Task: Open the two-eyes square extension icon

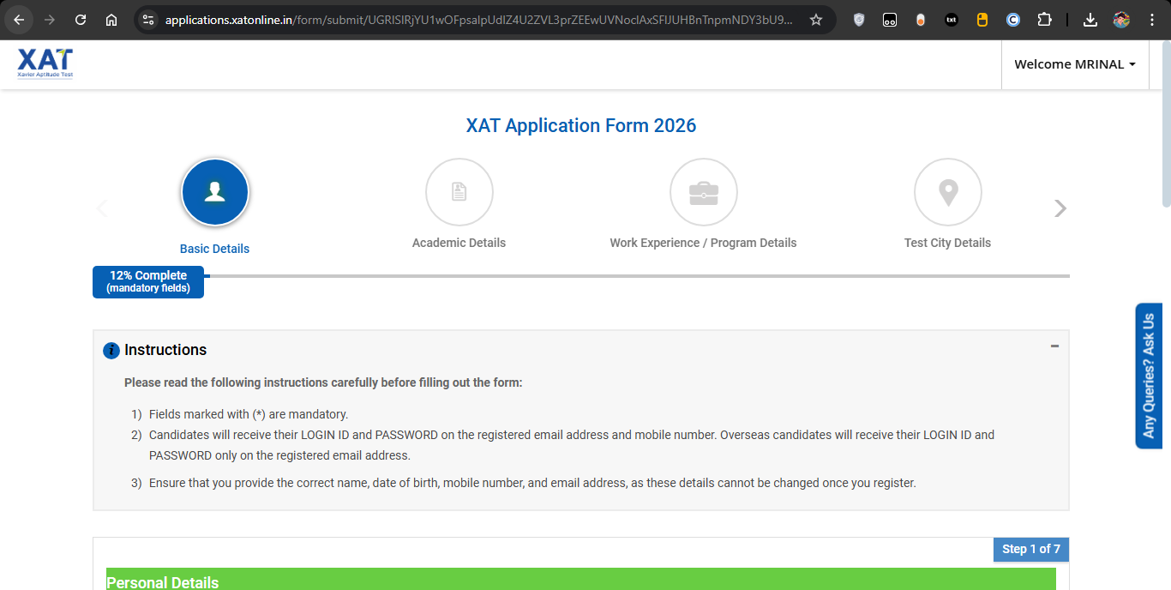Action: point(890,20)
